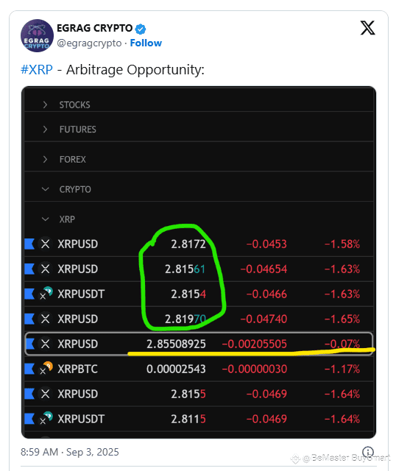Viewport: 396px width, 471px height.
Task: Expand the STOCKS section
Action: [45, 105]
